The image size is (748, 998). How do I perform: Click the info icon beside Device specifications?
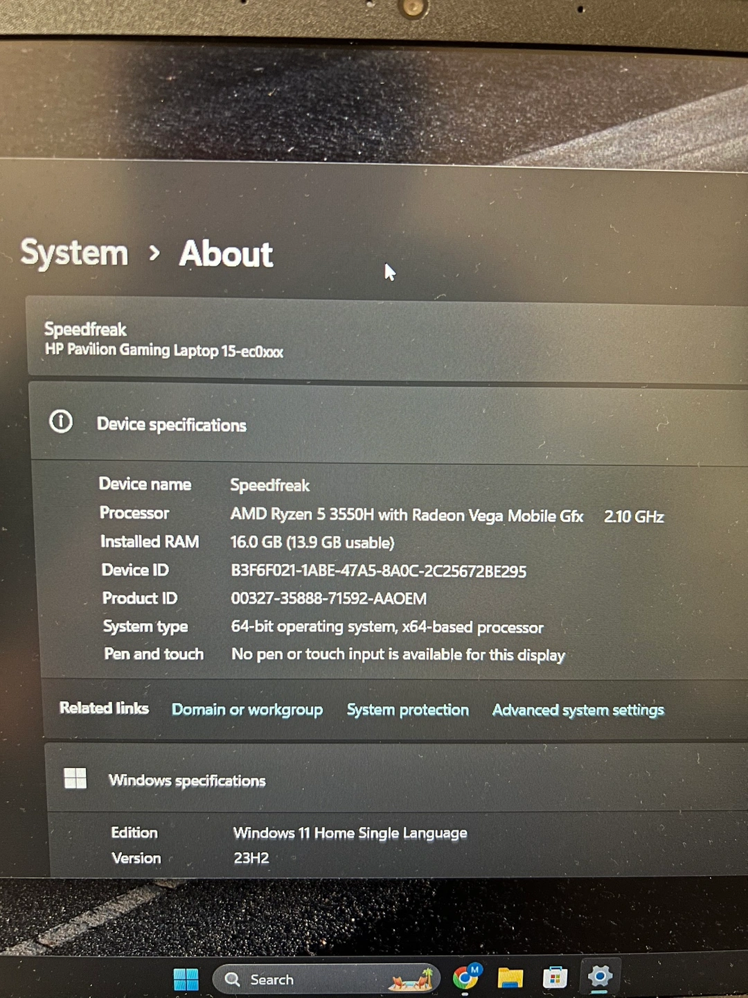point(61,421)
